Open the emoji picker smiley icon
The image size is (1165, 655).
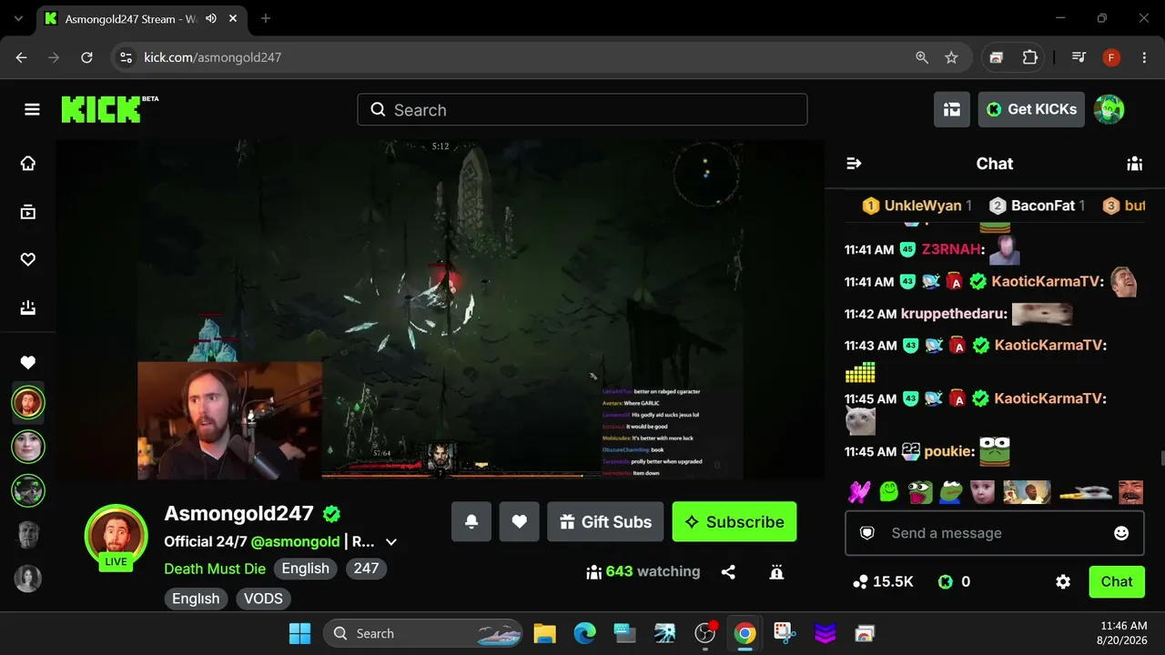click(x=1121, y=533)
